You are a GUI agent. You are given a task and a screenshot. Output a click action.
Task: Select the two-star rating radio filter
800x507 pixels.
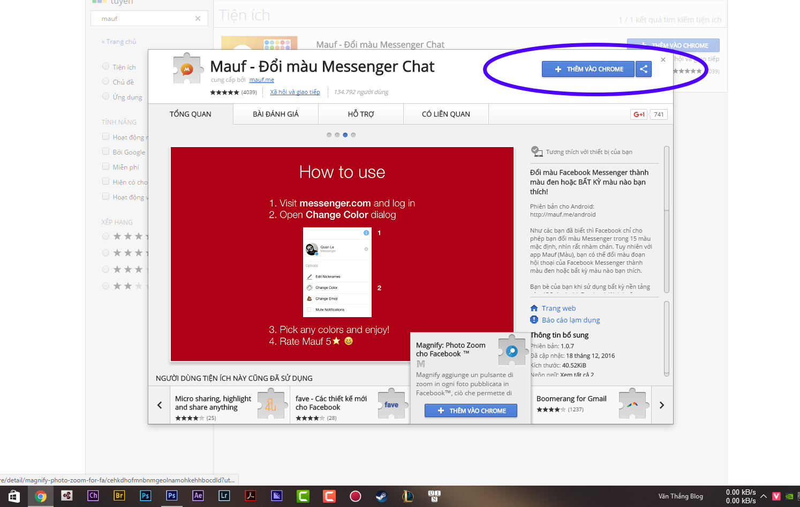click(106, 286)
